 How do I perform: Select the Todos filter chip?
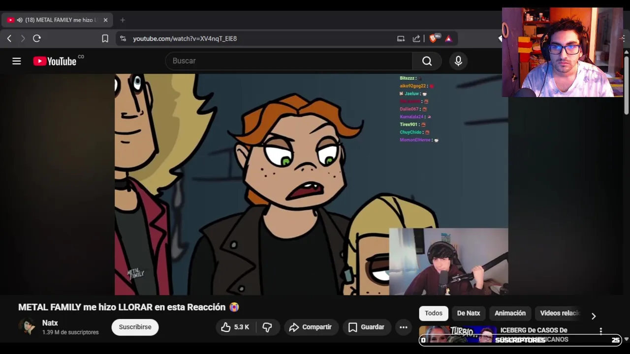click(x=434, y=313)
